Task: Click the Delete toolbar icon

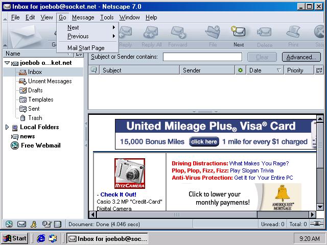Action: coord(265,32)
